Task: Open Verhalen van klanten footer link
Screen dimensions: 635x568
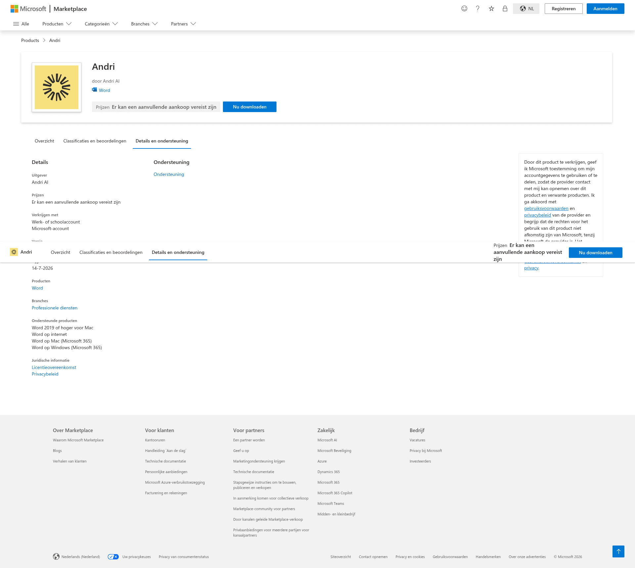Action: [70, 461]
